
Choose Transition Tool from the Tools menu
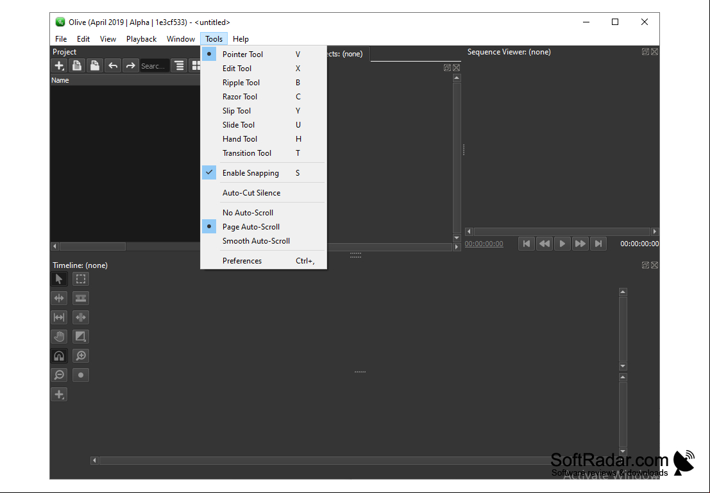[x=263, y=153]
